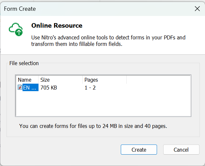Click the cloud upload Online Resource icon

16,29
